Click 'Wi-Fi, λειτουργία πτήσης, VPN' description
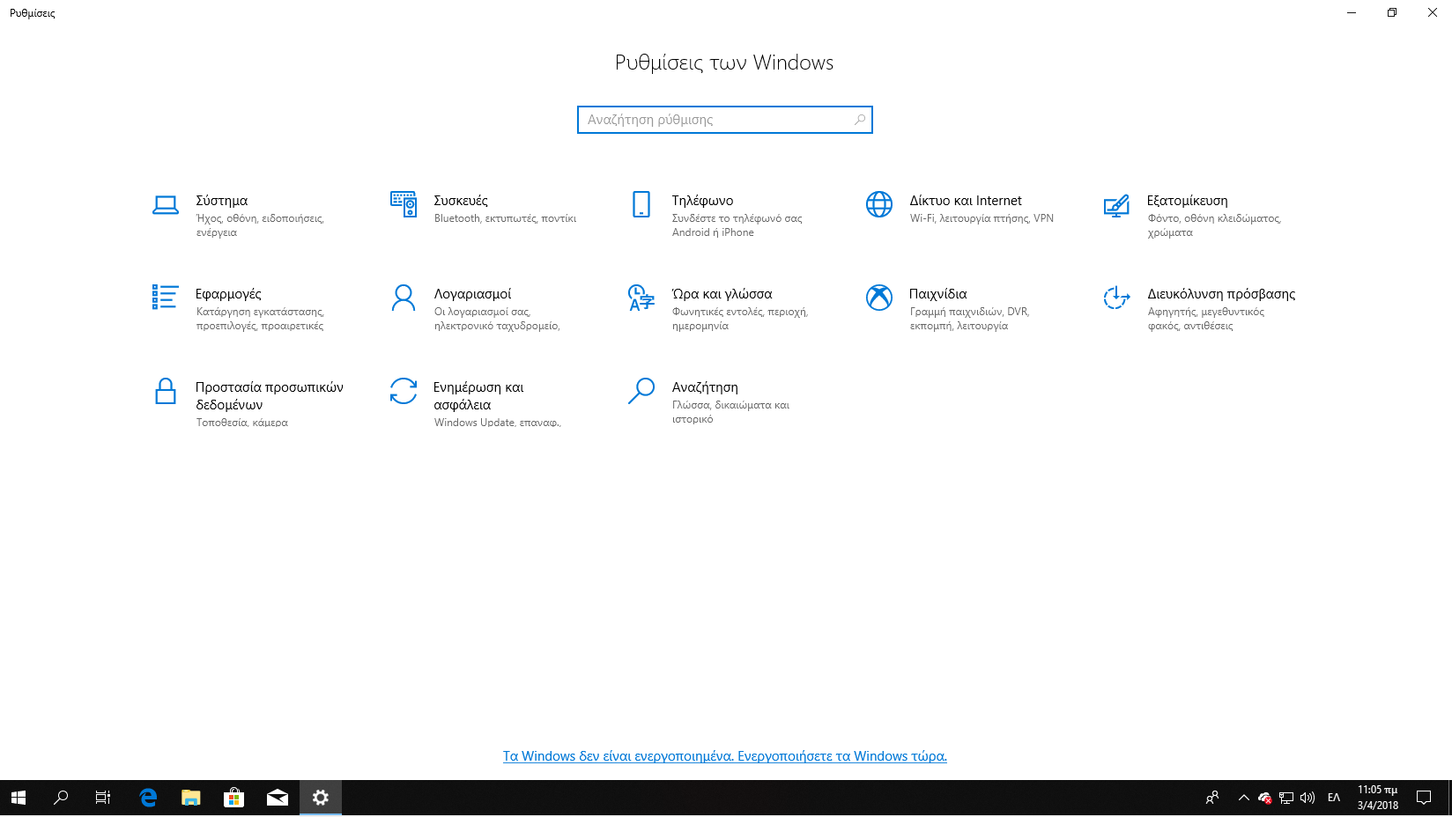1452x817 pixels. pos(982,218)
